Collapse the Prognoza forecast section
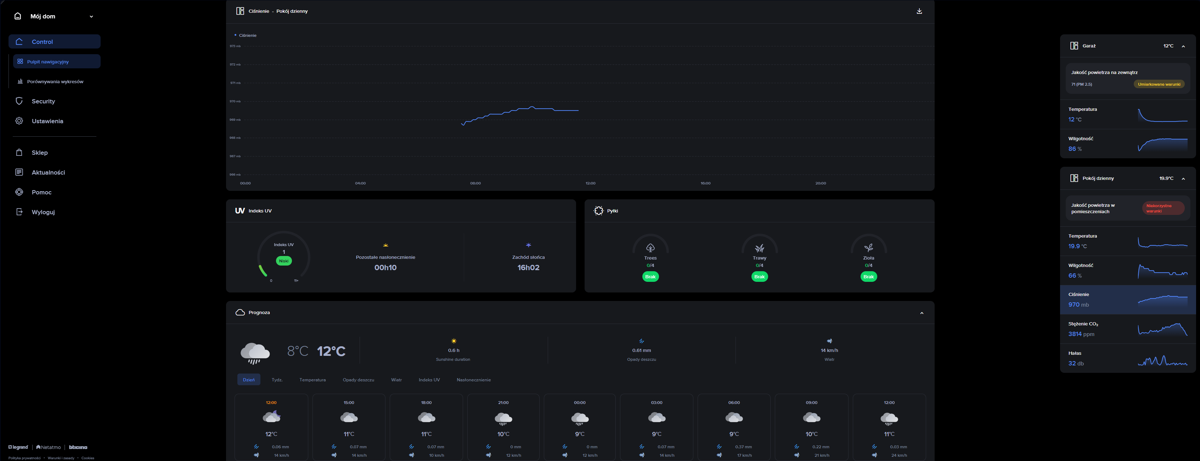The height and width of the screenshot is (461, 1200). pyautogui.click(x=922, y=313)
